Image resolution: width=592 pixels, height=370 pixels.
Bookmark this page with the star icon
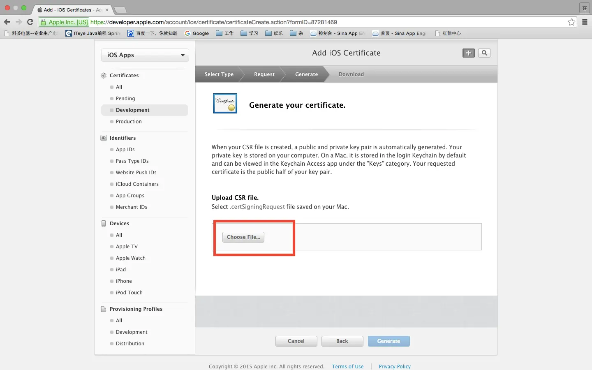point(571,22)
